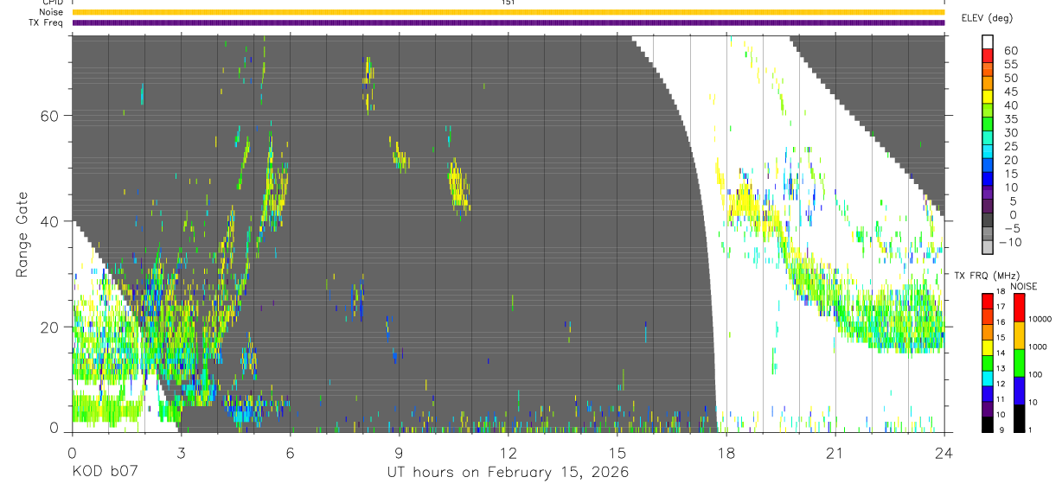This screenshot has width=1062, height=490.
Task: Click the x-axis tick label '24'
Action: pyautogui.click(x=944, y=453)
